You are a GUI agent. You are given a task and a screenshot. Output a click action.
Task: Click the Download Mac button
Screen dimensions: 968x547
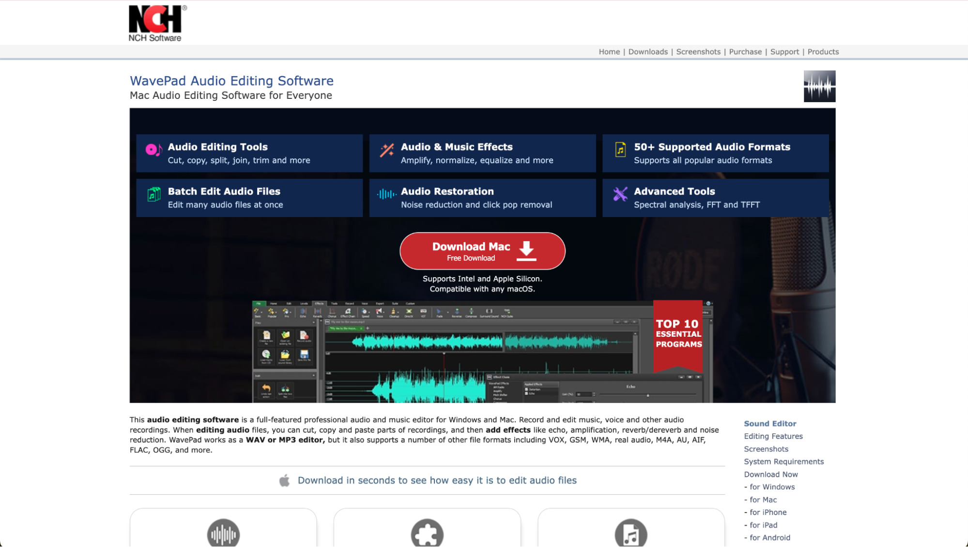[482, 250]
